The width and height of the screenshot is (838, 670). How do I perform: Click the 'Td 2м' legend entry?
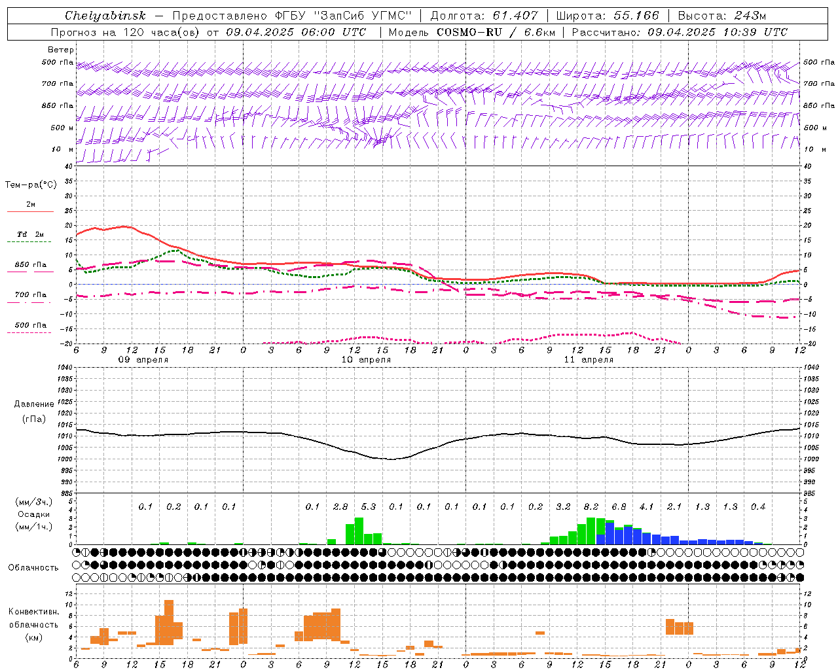click(x=30, y=234)
